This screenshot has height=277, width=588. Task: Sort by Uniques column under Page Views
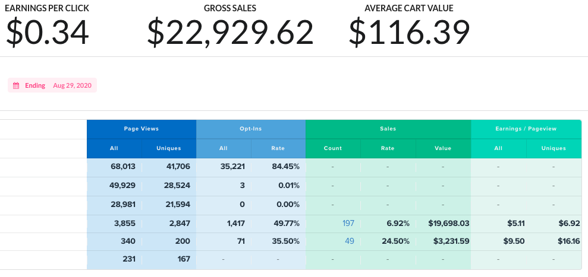168,148
